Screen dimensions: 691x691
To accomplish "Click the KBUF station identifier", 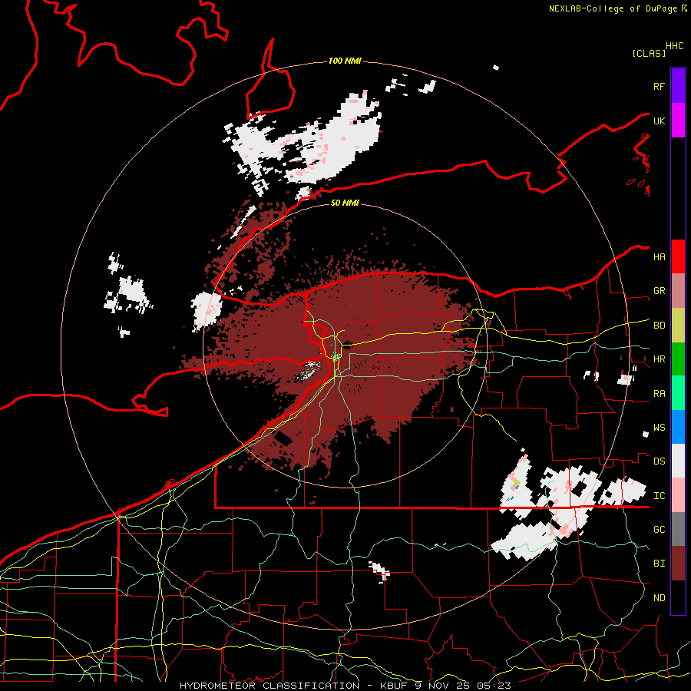I will point(395,686).
